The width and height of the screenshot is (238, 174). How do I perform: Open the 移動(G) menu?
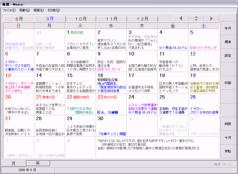tap(25, 10)
